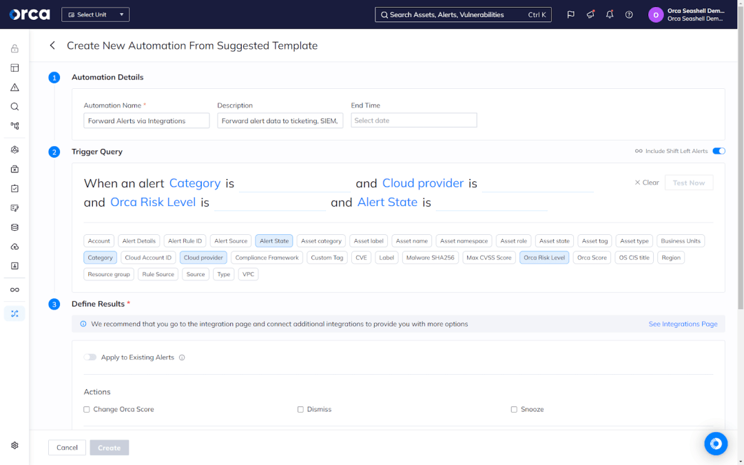Open the hexagon gear sidebar icon
This screenshot has height=465, width=744.
pos(14,150)
